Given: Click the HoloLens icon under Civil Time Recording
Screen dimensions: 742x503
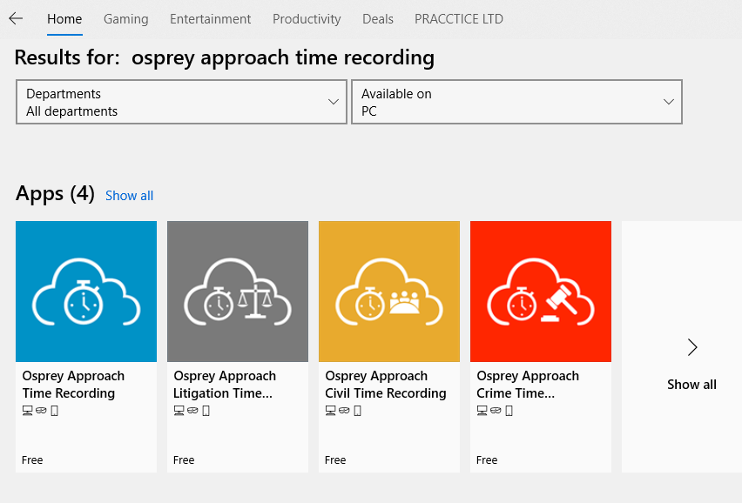Looking at the screenshot, I should click(344, 411).
